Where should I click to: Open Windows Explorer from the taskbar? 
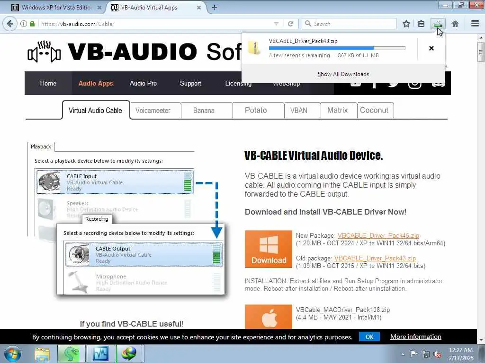(42, 354)
